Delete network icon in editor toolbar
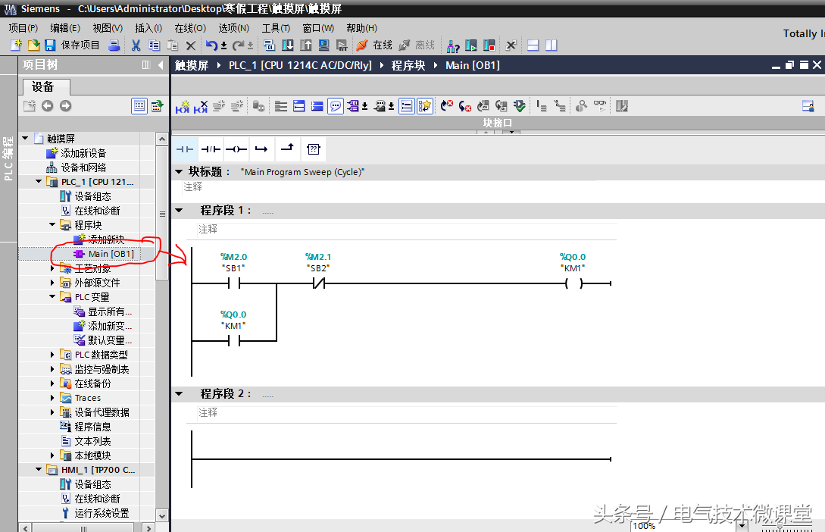Screen dimensions: 825x532 201,106
